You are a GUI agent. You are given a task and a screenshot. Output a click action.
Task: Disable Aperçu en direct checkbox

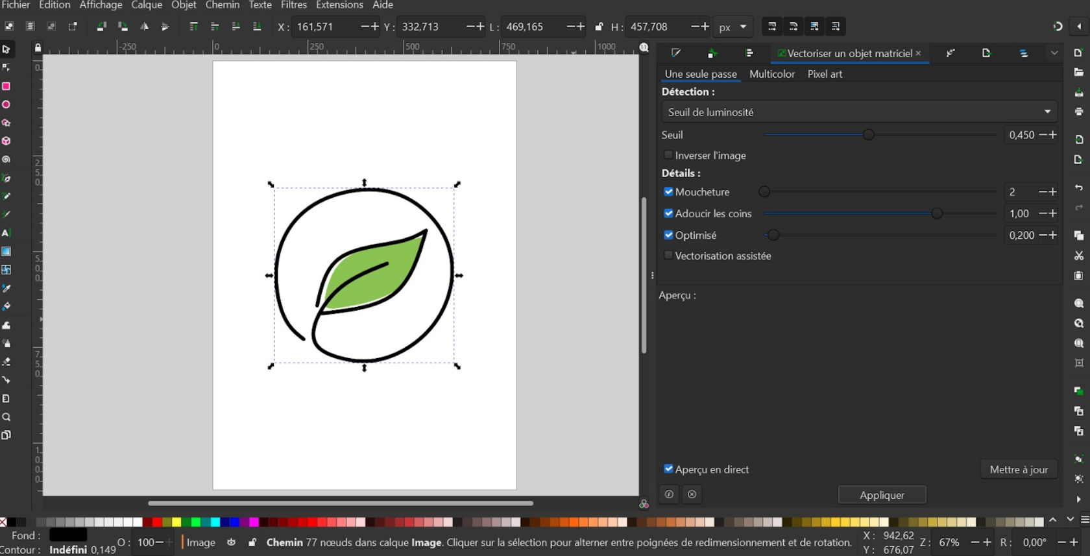click(668, 468)
